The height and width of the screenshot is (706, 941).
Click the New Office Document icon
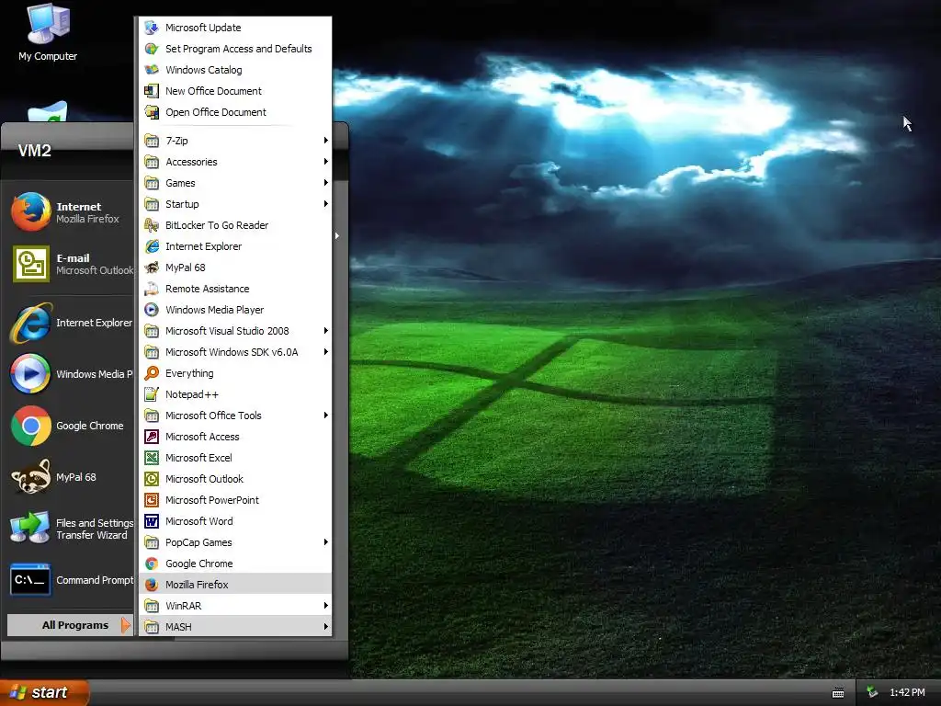pyautogui.click(x=152, y=91)
